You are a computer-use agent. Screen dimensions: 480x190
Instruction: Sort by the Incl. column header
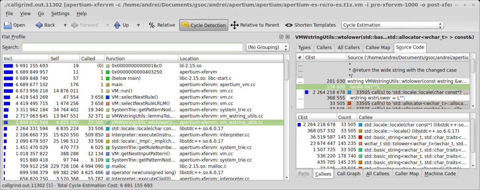pos(26,58)
